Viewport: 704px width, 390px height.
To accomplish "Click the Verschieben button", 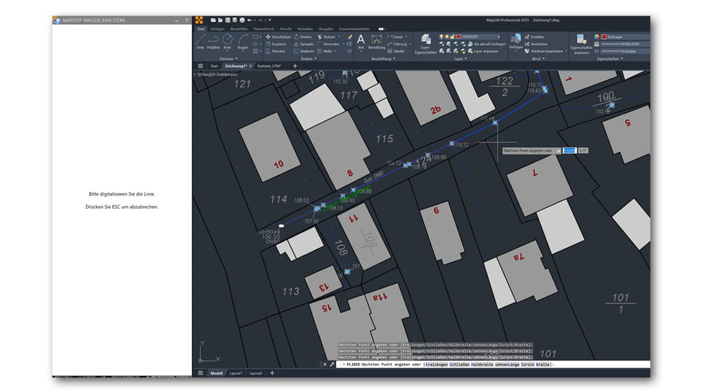I will pyautogui.click(x=278, y=36).
